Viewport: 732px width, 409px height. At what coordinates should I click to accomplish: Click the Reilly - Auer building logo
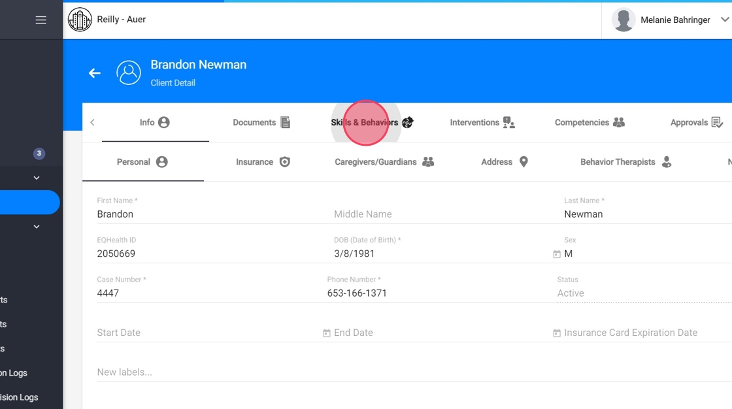[80, 20]
